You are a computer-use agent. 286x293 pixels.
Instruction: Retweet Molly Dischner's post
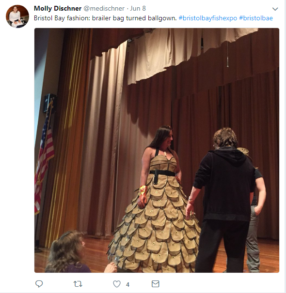78,284
